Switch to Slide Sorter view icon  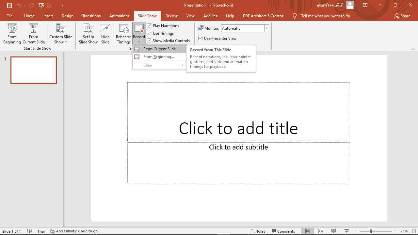tap(321, 231)
